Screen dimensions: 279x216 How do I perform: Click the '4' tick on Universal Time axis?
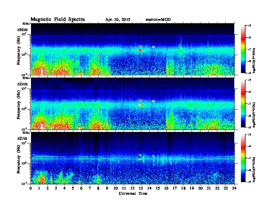[x=64, y=188]
